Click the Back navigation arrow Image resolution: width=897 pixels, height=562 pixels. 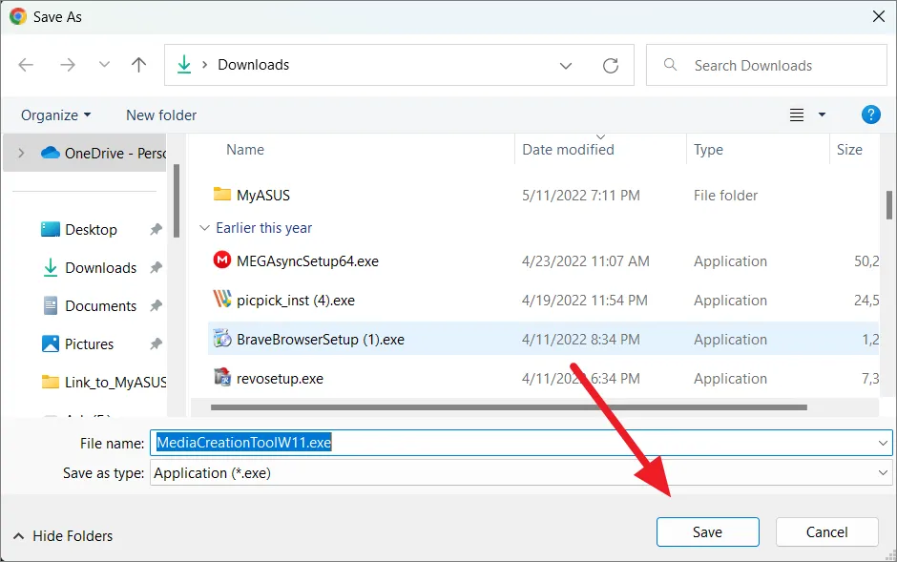pos(26,65)
